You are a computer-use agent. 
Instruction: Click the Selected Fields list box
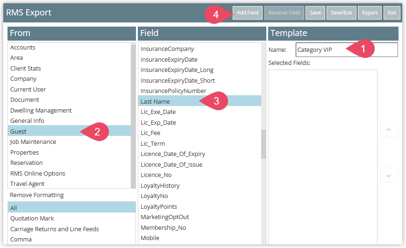pyautogui.click(x=323, y=157)
